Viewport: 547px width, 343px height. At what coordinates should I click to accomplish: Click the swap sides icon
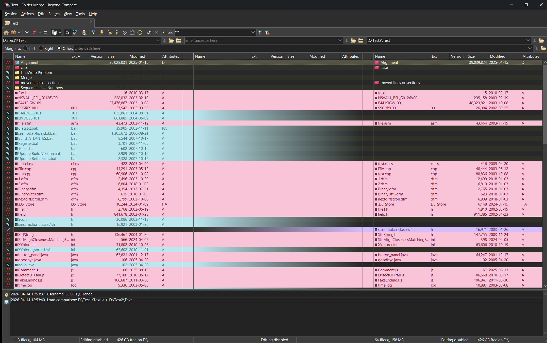click(x=149, y=32)
